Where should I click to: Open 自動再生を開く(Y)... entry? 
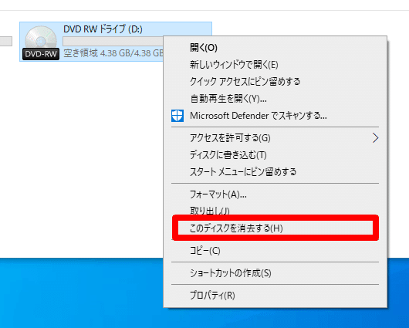click(275, 98)
